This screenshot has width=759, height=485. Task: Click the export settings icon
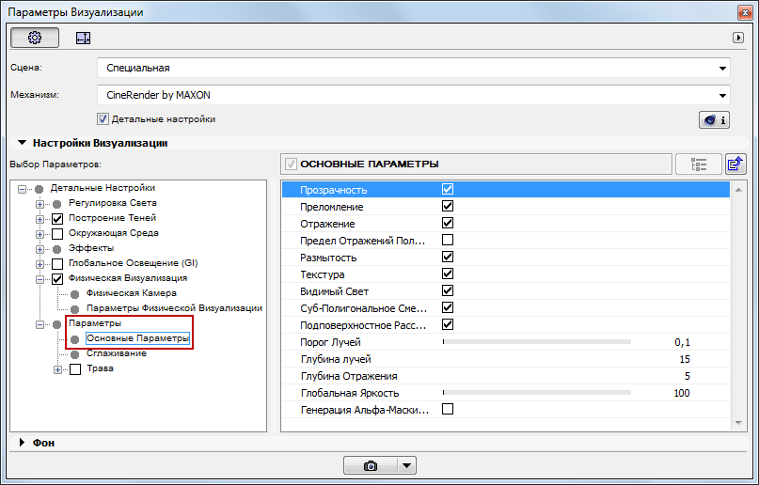tap(735, 164)
